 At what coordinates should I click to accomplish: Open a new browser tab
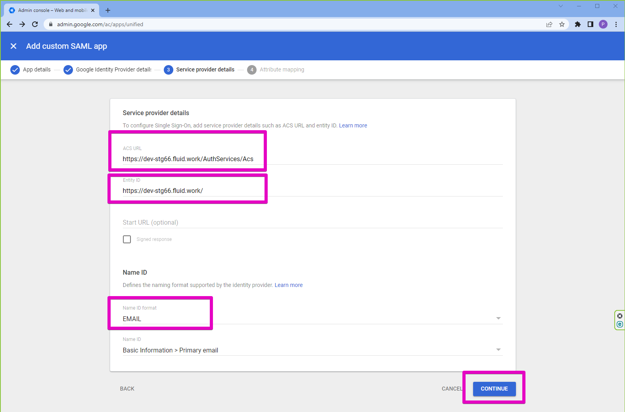(108, 10)
